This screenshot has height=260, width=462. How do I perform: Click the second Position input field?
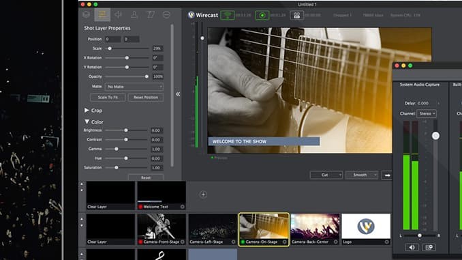pyautogui.click(x=132, y=40)
